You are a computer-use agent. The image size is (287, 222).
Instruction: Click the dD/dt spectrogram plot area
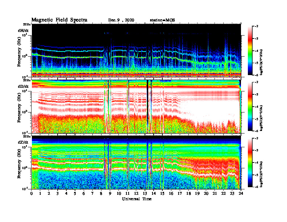click(x=136, y=106)
